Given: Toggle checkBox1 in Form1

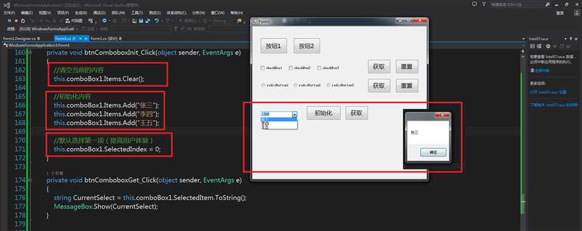Looking at the screenshot, I should 263,68.
